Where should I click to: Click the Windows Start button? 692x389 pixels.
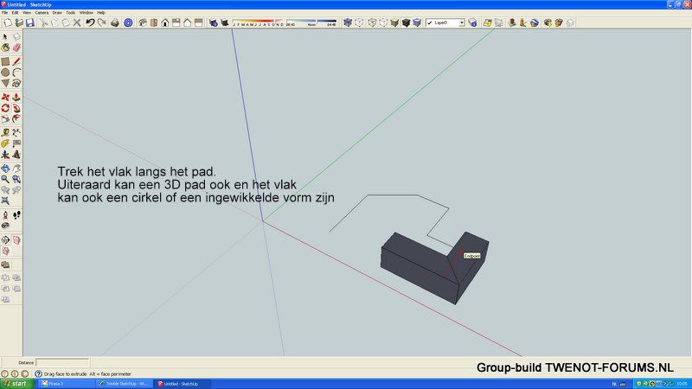(x=17, y=384)
